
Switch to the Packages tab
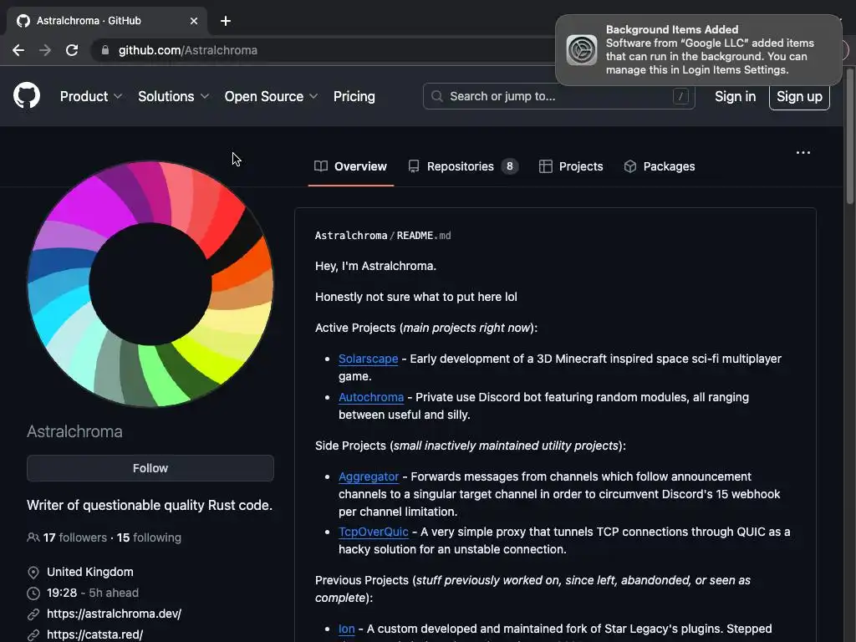click(x=660, y=166)
